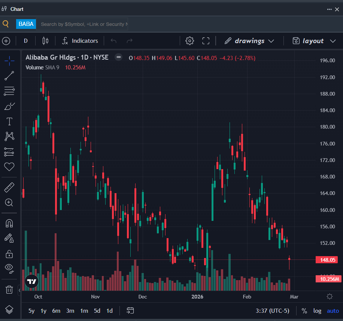
Task: Click the symbol search input field
Action: click(x=83, y=24)
